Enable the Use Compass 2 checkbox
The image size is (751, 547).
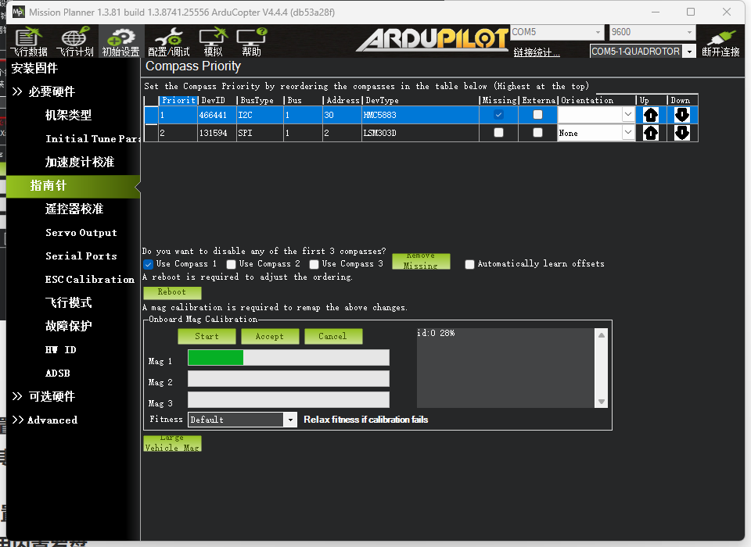tap(232, 264)
